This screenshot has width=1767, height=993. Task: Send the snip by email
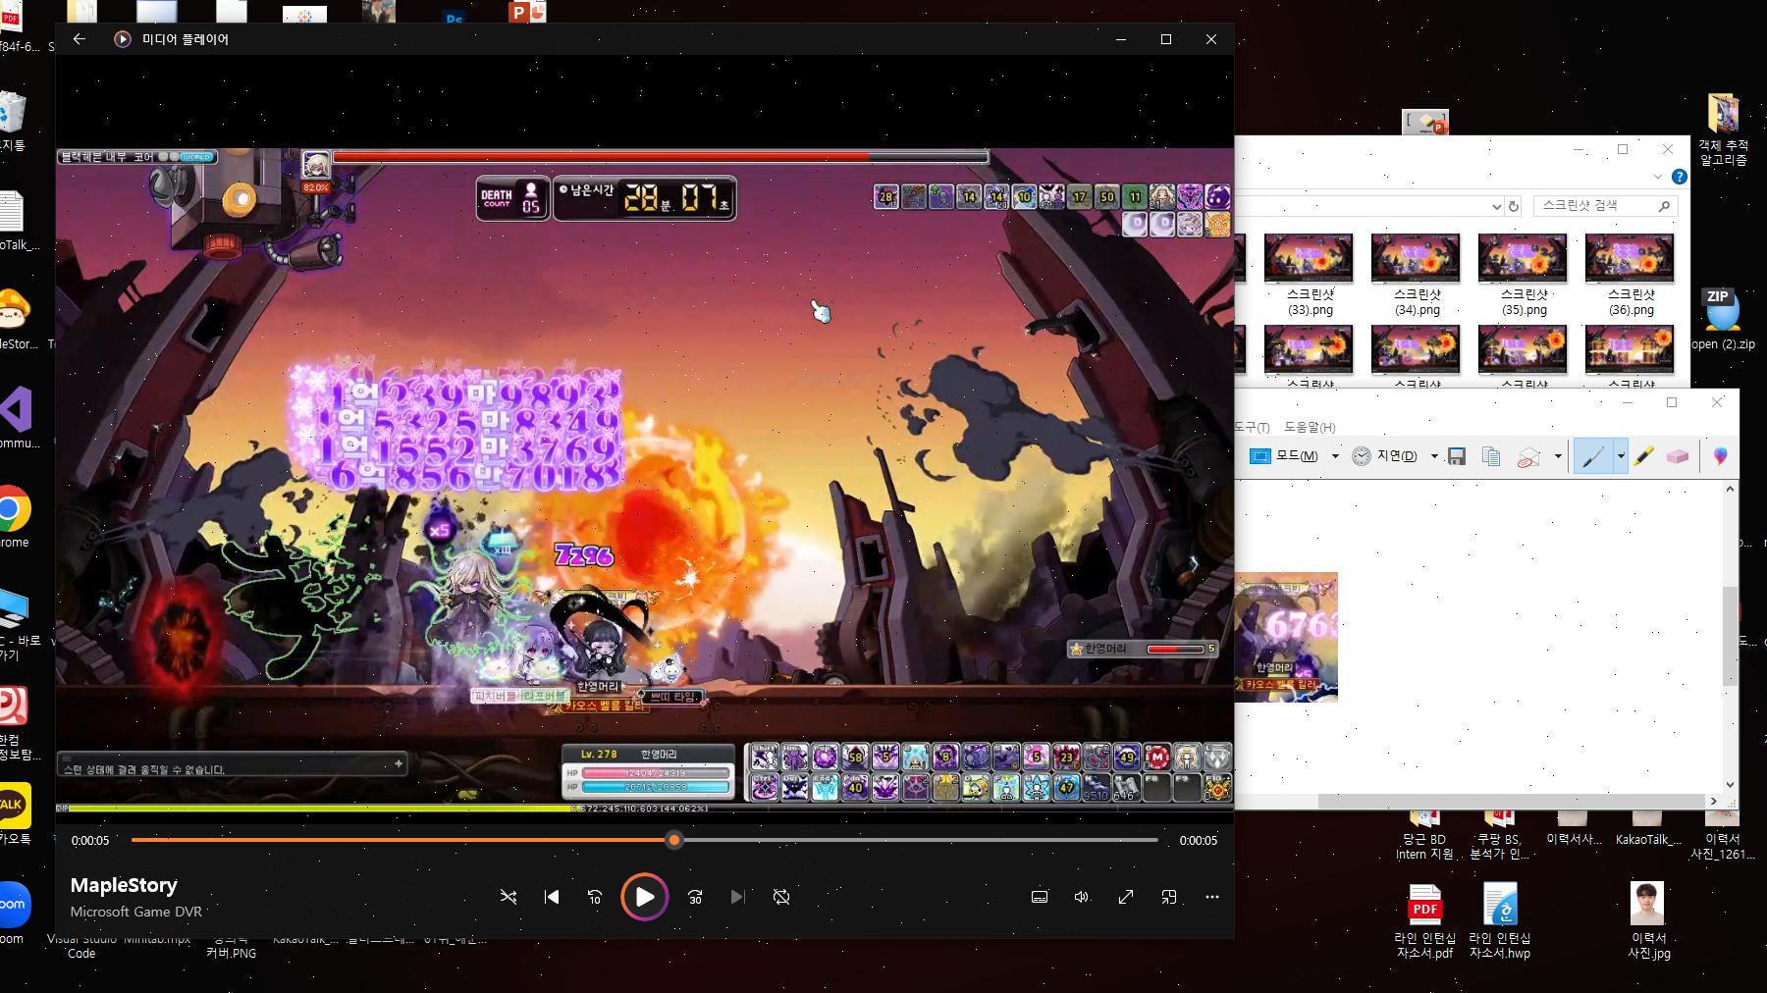click(x=1529, y=456)
